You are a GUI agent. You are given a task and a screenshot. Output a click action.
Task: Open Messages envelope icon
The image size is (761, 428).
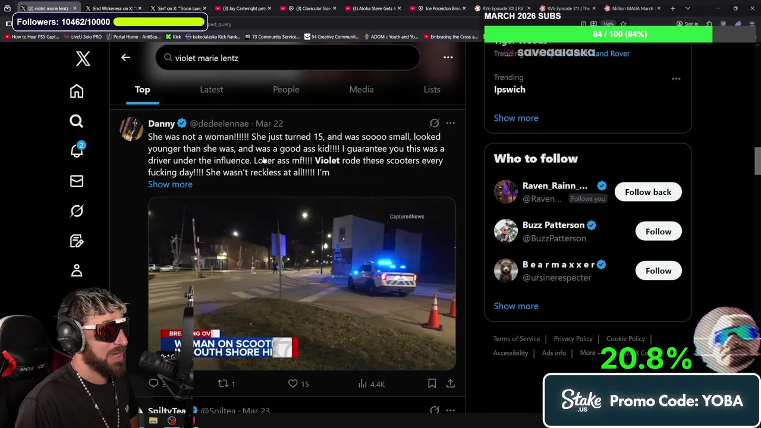click(x=77, y=181)
